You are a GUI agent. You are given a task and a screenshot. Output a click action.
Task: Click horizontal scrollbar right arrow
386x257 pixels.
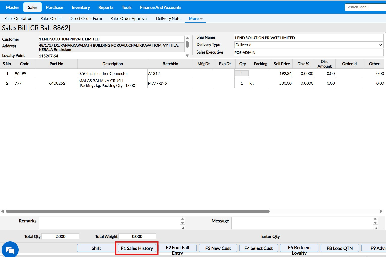pyautogui.click(x=381, y=211)
